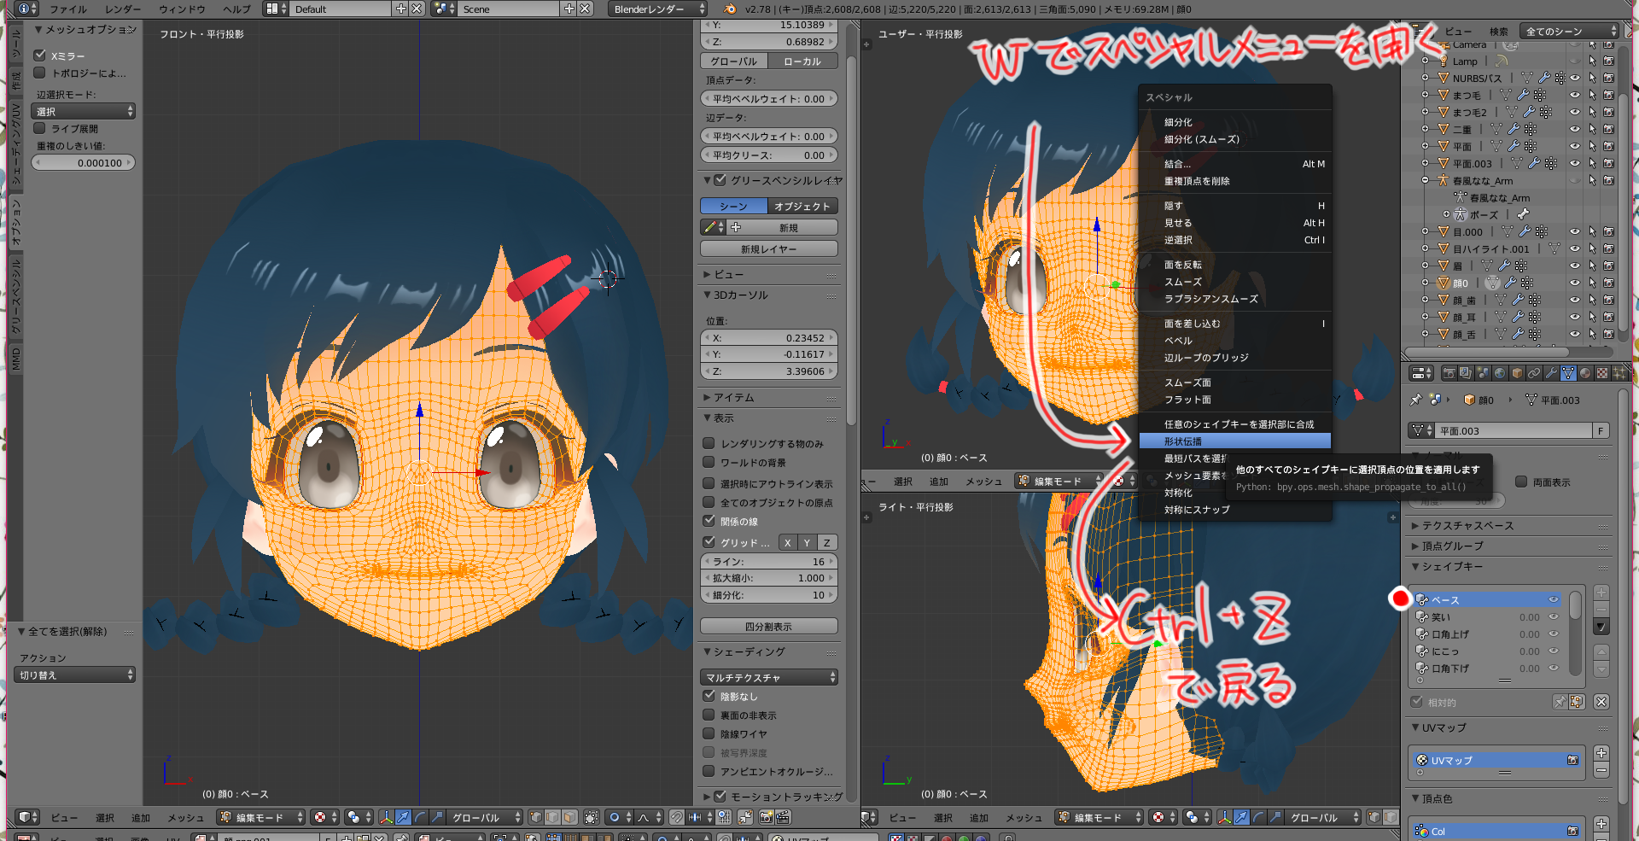This screenshot has height=841, width=1639.
Task: Open the render properties tab (camera icon)
Action: [x=1449, y=373]
